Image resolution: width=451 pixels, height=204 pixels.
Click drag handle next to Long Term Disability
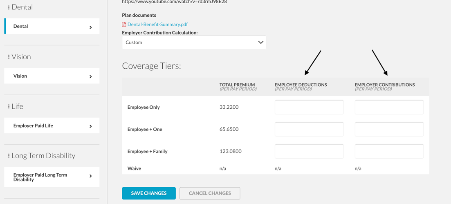[x=9, y=156]
